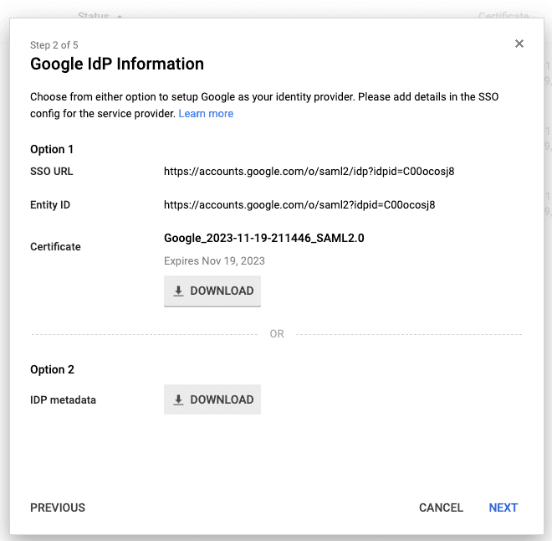Click the Entity ID label
552x541 pixels.
pyautogui.click(x=50, y=205)
